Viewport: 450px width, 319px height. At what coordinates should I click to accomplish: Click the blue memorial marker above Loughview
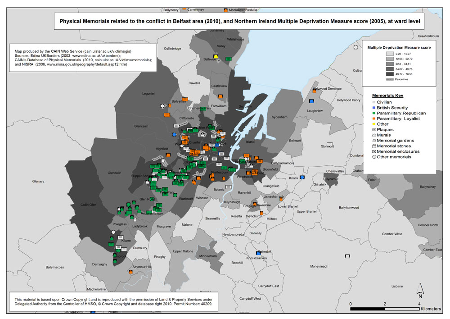coord(312,103)
